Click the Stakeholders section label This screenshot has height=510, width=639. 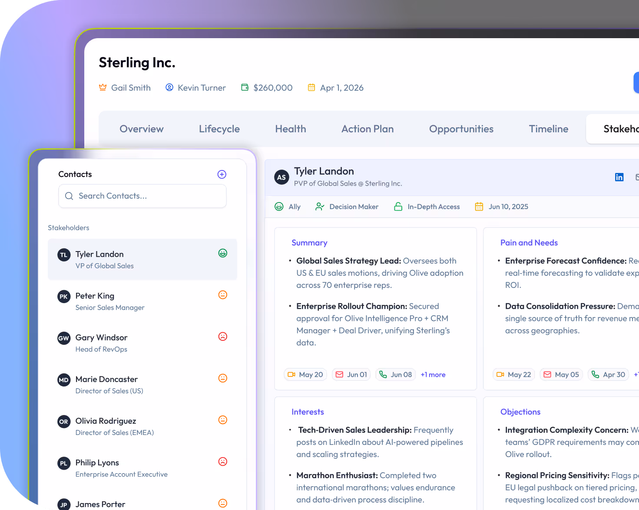tap(68, 228)
